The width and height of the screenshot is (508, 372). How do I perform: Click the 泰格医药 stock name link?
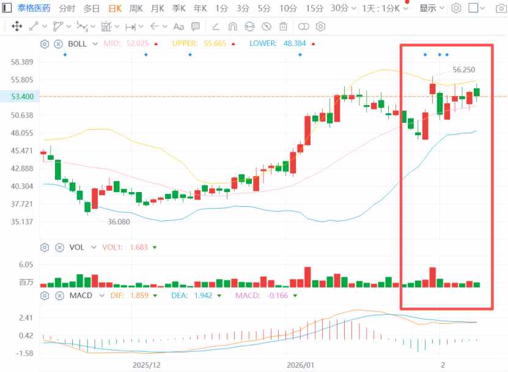tap(34, 8)
